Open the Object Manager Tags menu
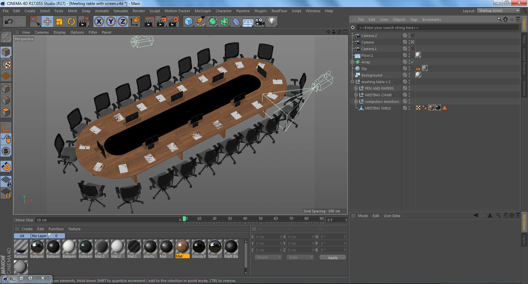The height and width of the screenshot is (284, 528). pyautogui.click(x=414, y=19)
